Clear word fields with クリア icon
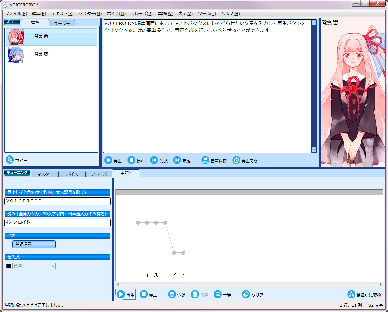 coord(246,294)
